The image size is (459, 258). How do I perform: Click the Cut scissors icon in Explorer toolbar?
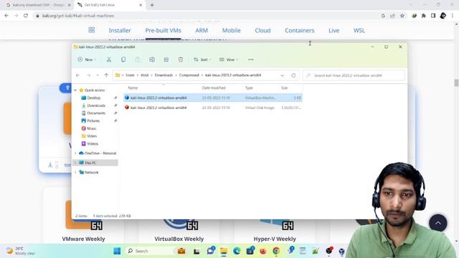pyautogui.click(x=109, y=59)
